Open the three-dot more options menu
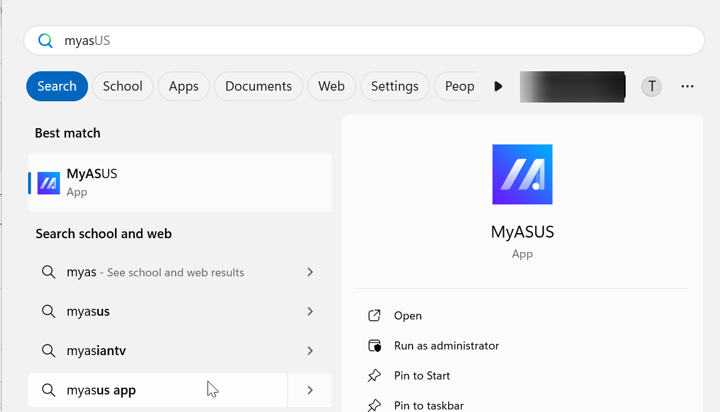This screenshot has width=720, height=412. pyautogui.click(x=687, y=86)
